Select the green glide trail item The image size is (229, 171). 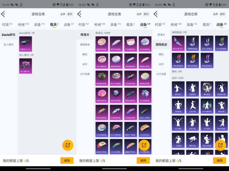click(221, 43)
